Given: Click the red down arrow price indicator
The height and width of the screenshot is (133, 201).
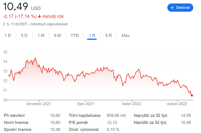Looking at the screenshot, I should pos(40,16).
